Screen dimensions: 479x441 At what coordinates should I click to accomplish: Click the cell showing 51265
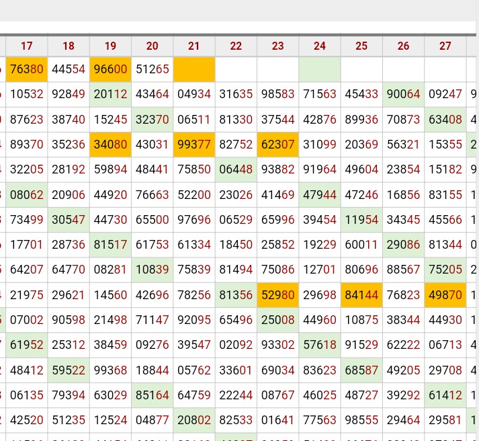152,69
